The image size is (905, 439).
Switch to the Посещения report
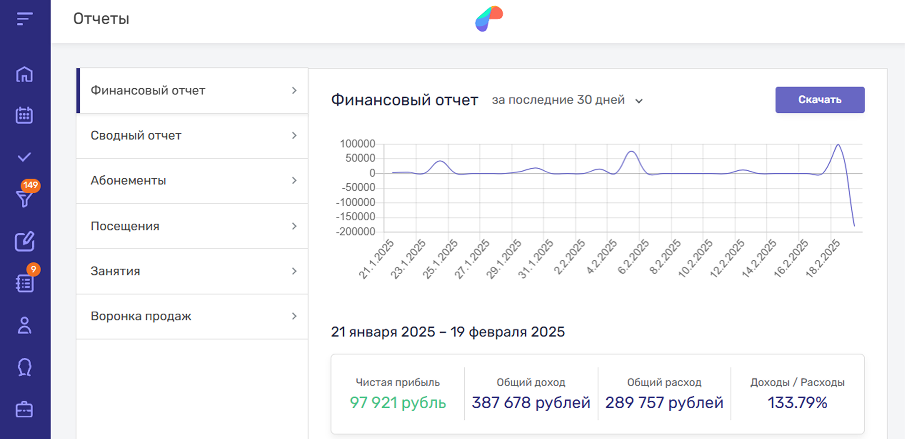point(192,226)
